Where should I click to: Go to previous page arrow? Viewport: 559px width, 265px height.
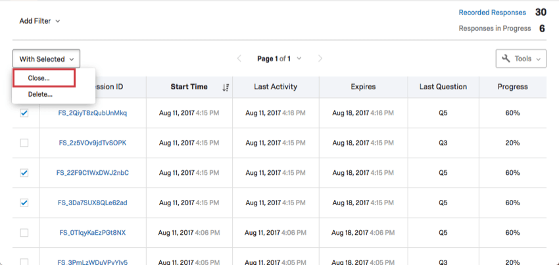pyautogui.click(x=239, y=59)
